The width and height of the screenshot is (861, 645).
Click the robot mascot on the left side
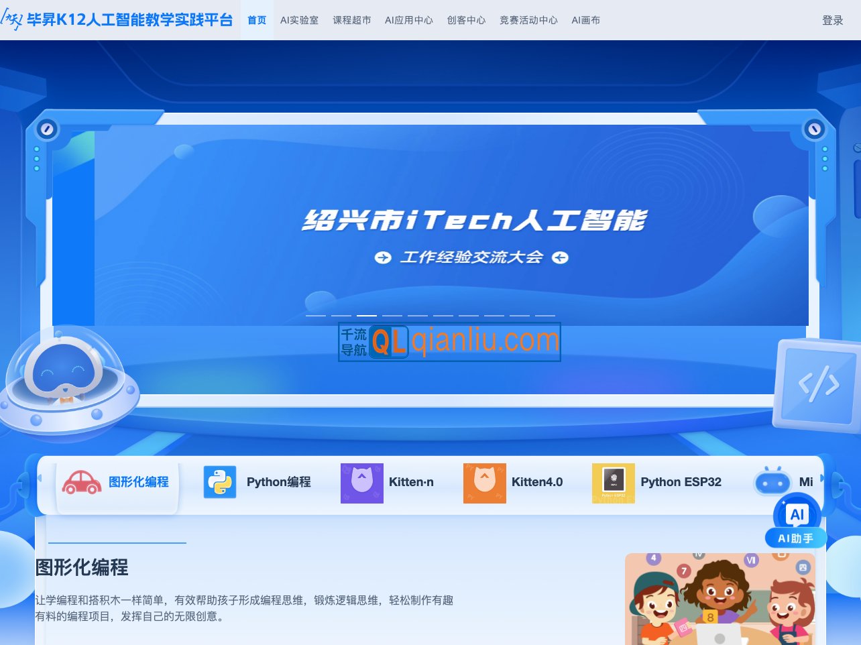(x=67, y=382)
